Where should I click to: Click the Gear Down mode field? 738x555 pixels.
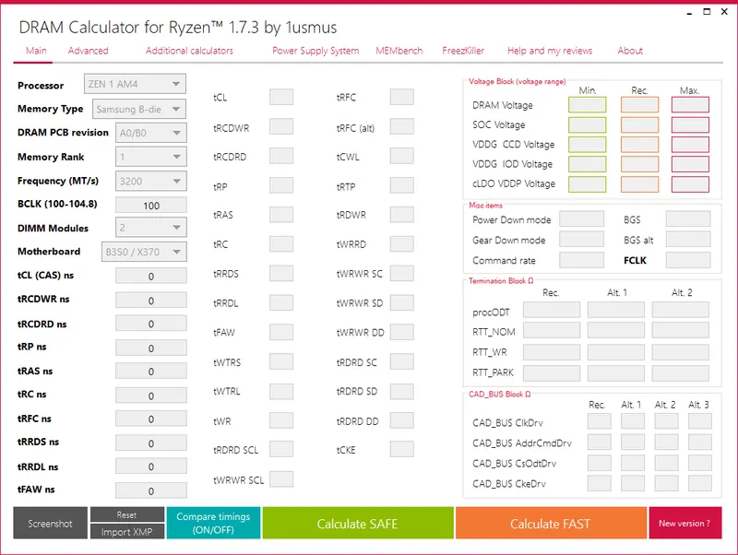[582, 239]
